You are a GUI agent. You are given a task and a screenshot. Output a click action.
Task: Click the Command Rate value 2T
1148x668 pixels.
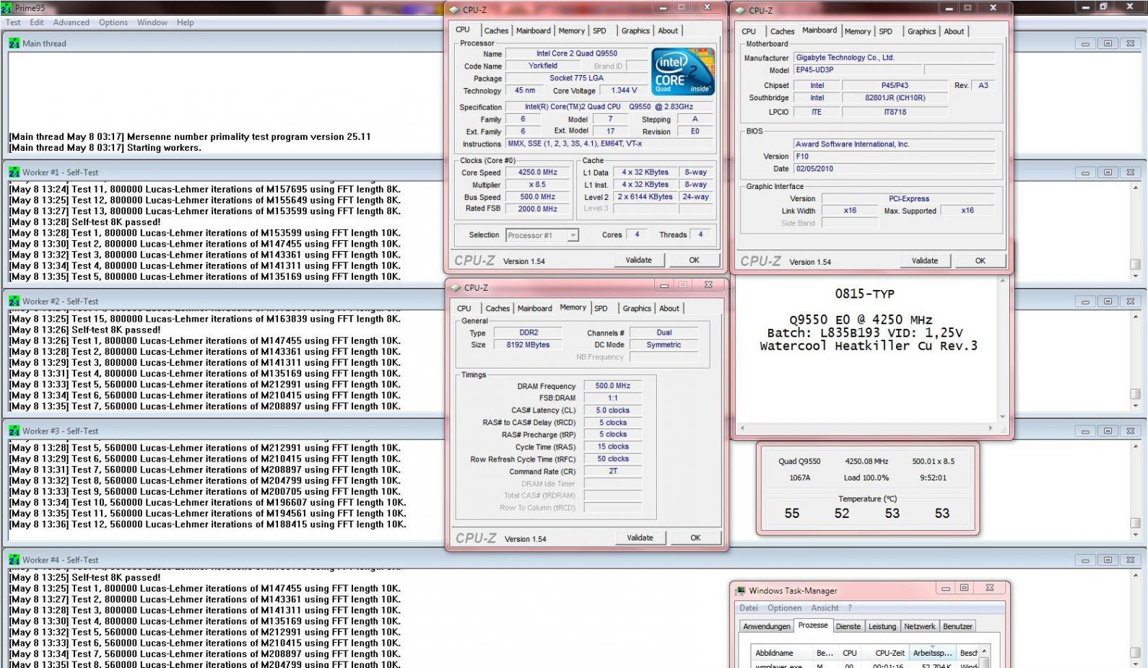(612, 471)
